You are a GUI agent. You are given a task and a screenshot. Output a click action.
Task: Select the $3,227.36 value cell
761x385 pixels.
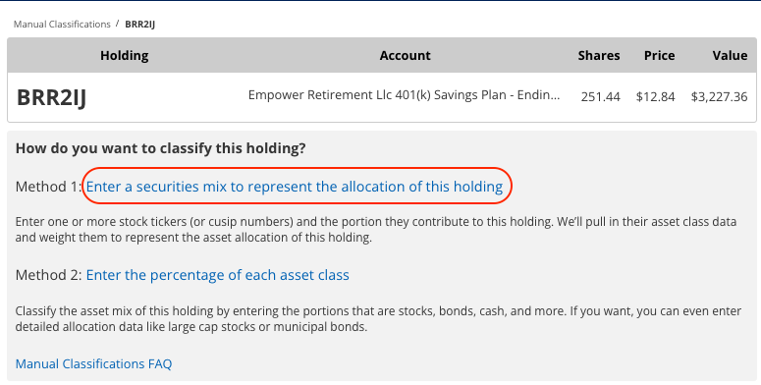point(719,96)
